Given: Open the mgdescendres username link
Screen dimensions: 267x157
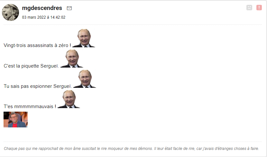Looking at the screenshot, I should coord(42,8).
